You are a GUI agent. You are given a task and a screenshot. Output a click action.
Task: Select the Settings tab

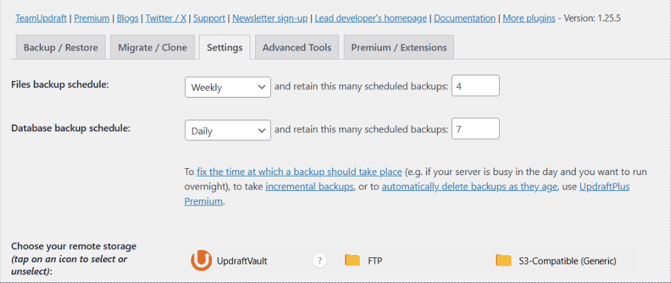pyautogui.click(x=225, y=47)
